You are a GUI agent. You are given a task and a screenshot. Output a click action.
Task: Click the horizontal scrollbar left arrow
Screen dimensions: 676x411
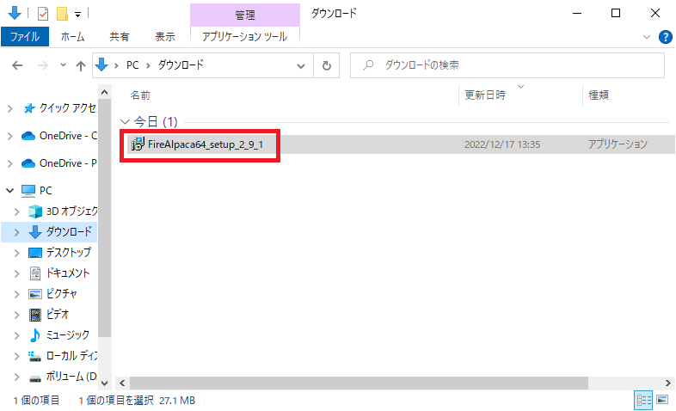click(x=122, y=383)
